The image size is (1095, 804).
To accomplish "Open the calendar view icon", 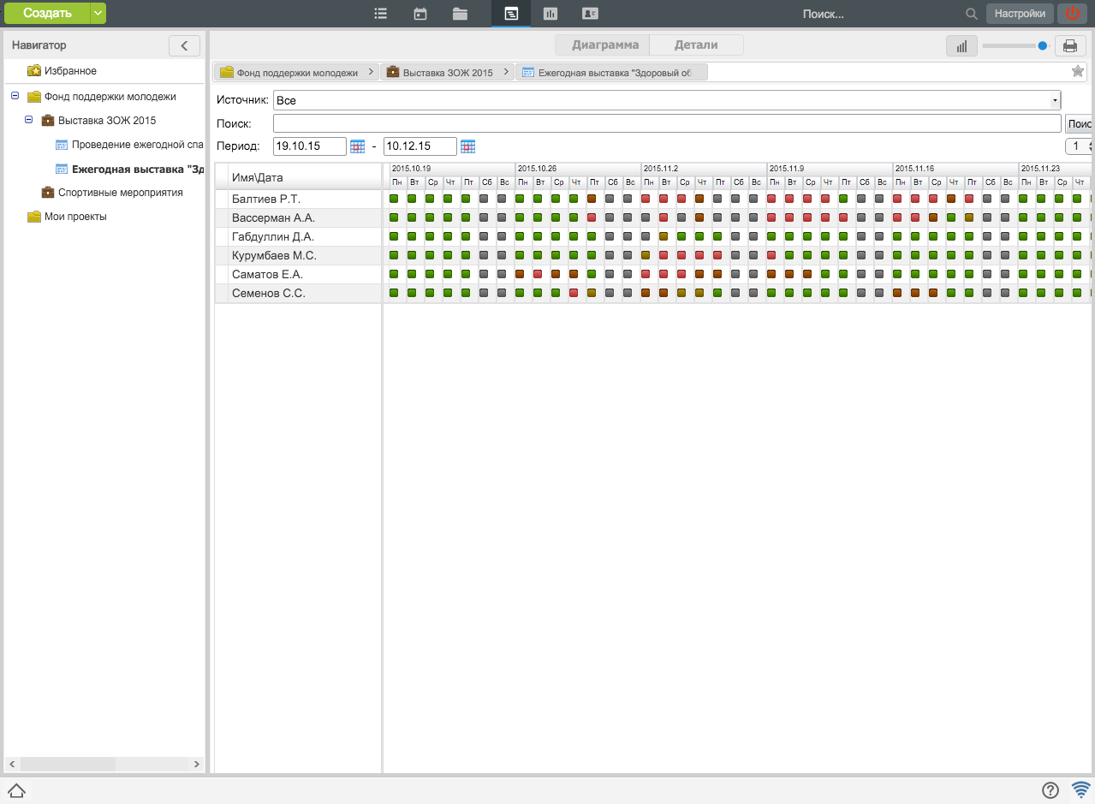I will [x=420, y=14].
